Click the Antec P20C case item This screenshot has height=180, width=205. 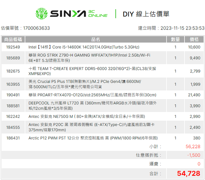coord(91,127)
